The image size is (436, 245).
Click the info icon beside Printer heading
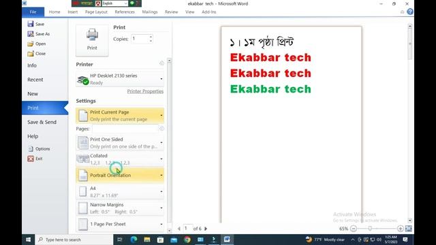coord(161,63)
